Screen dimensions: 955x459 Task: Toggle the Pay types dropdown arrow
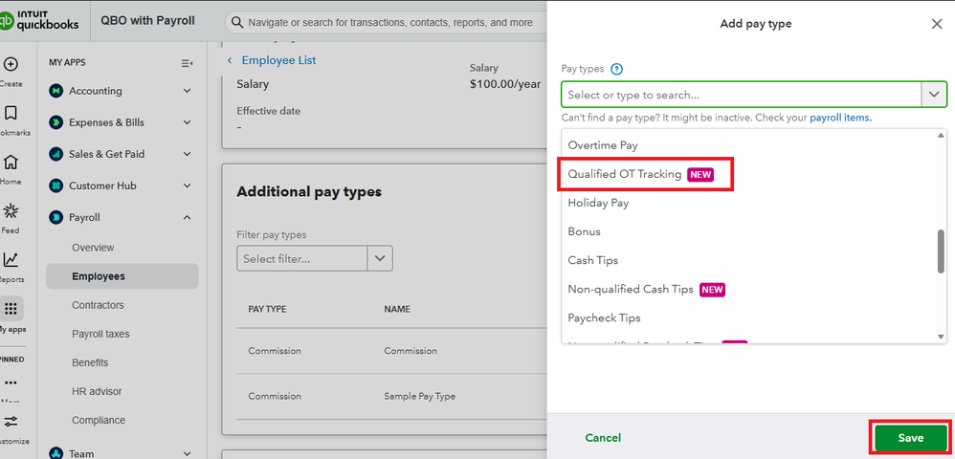934,95
